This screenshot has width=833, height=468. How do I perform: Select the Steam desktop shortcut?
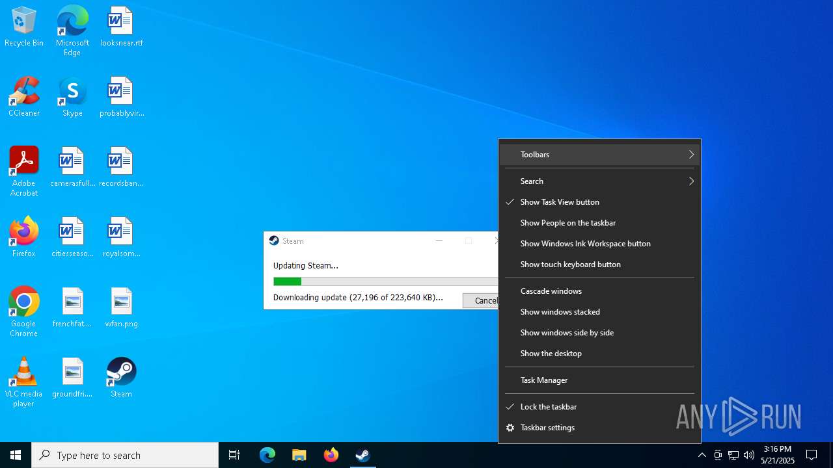[x=121, y=378]
